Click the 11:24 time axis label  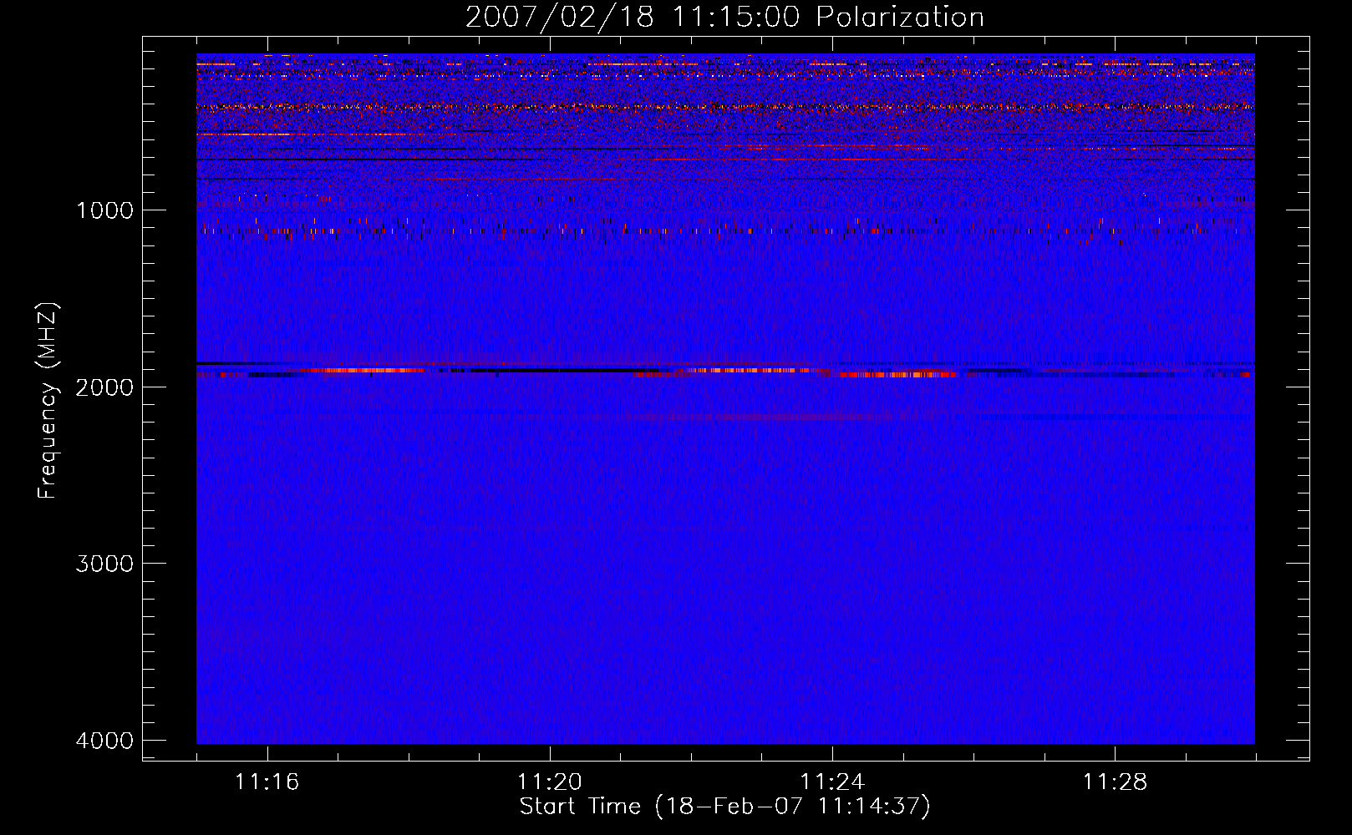(832, 782)
